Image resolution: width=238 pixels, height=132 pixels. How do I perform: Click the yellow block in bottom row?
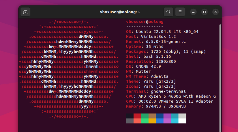pyautogui.click(x=152, y=121)
